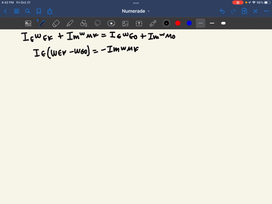272x204 pixels.
Task: Choose the blue pen color
Action: click(189, 23)
